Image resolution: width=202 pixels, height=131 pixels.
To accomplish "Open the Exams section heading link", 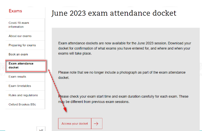I will (15, 11).
